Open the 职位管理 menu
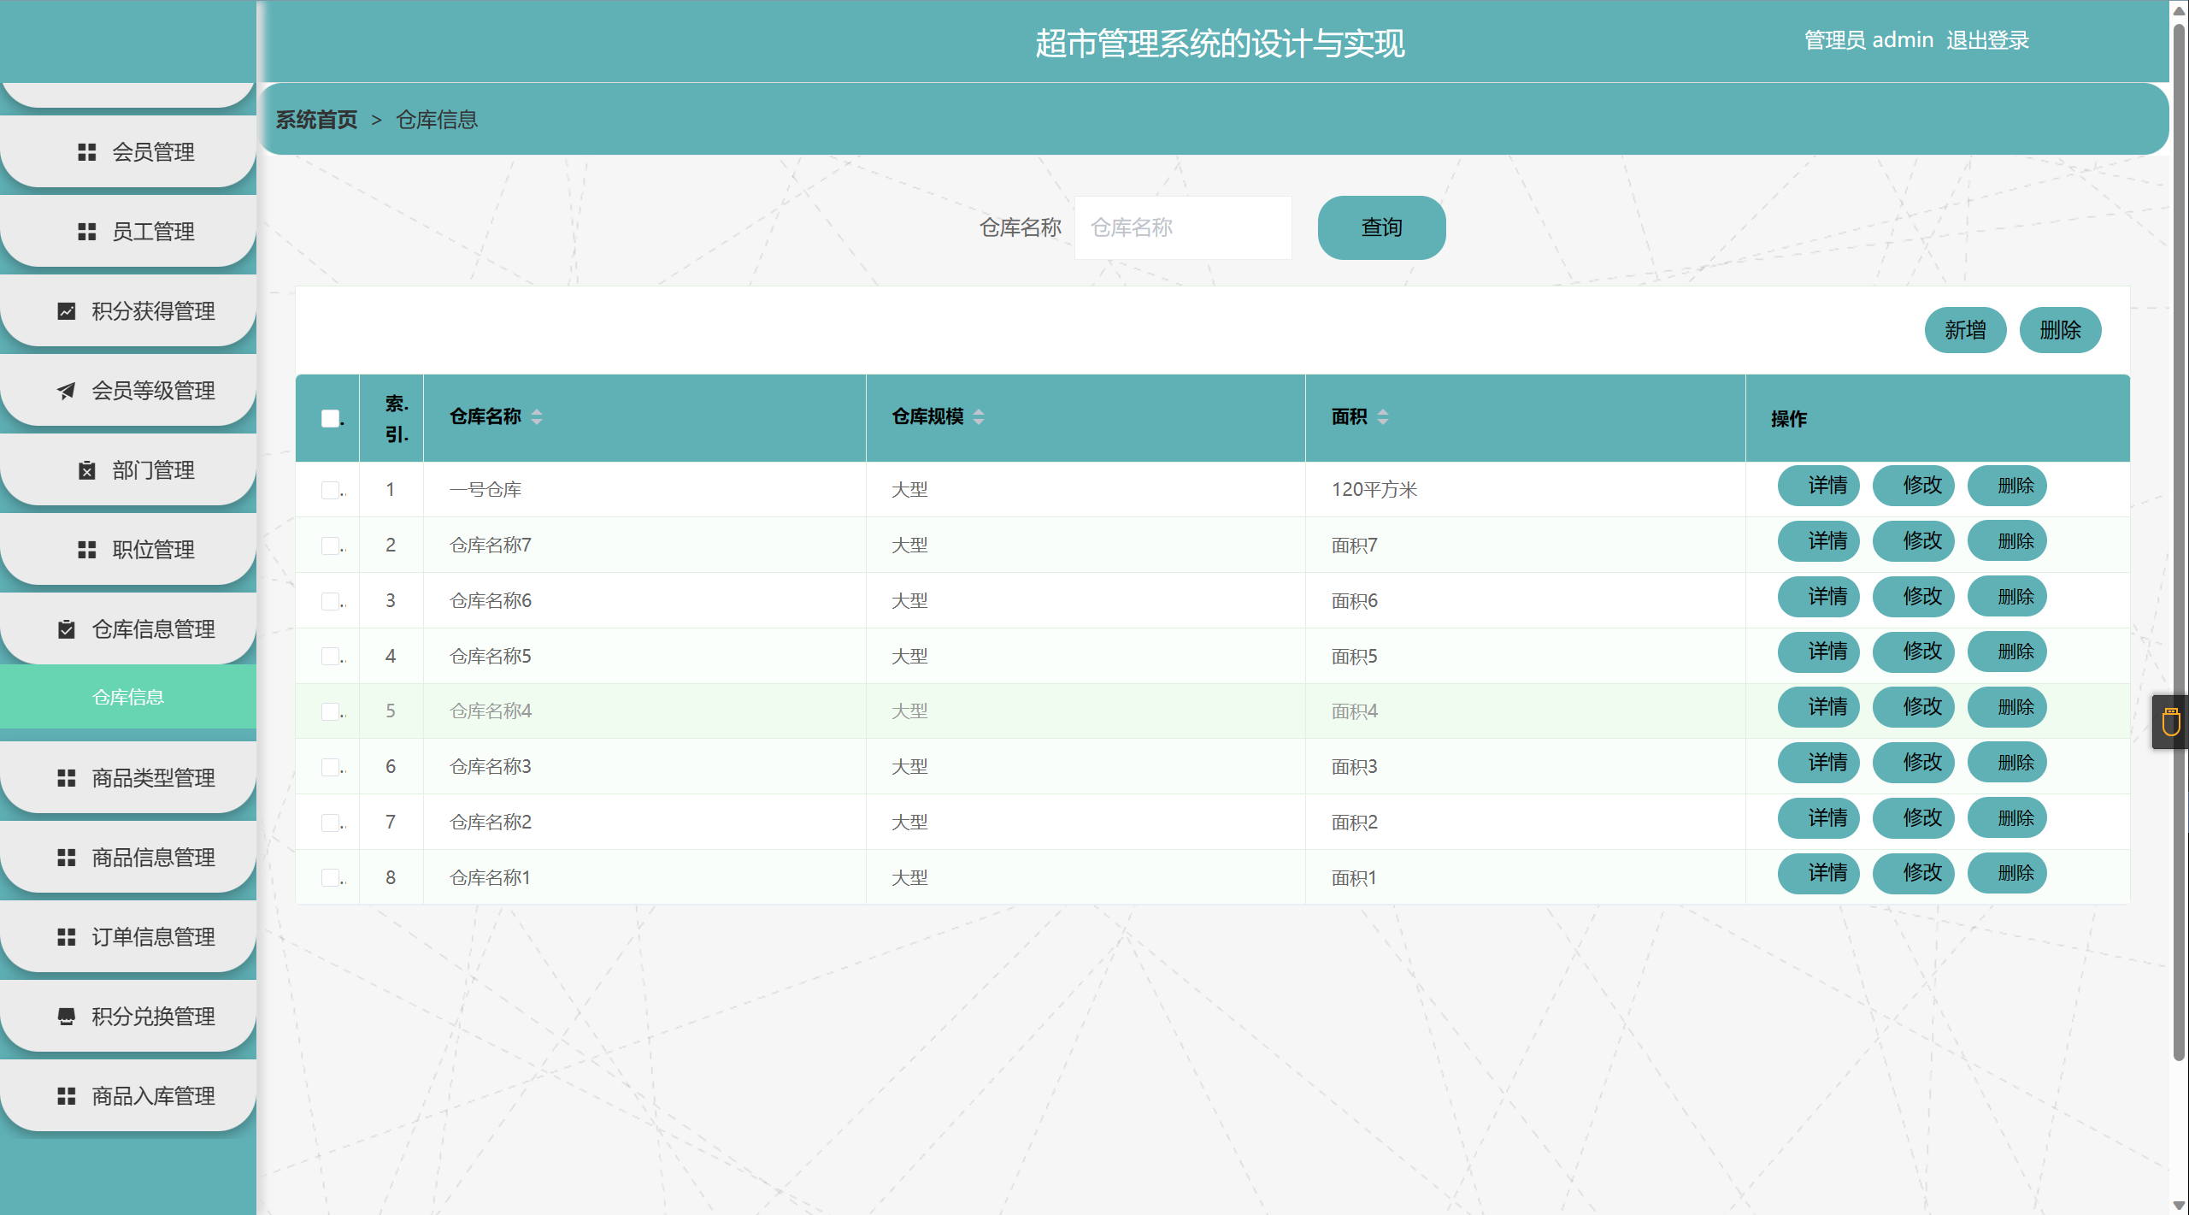 point(128,549)
